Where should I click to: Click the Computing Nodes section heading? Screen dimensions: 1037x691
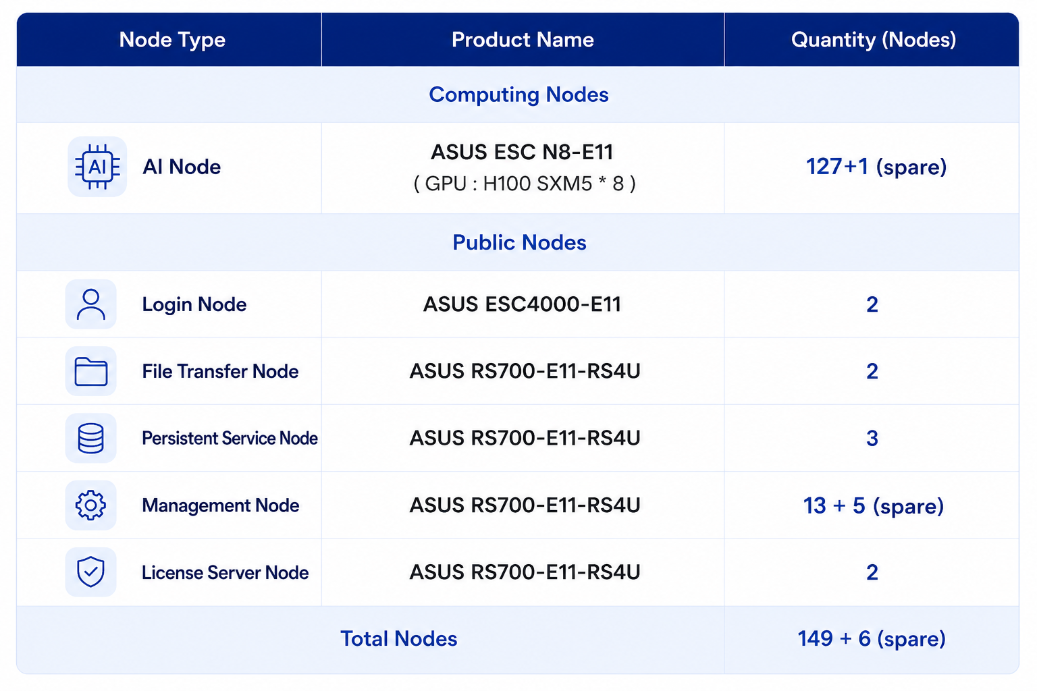coord(518,94)
